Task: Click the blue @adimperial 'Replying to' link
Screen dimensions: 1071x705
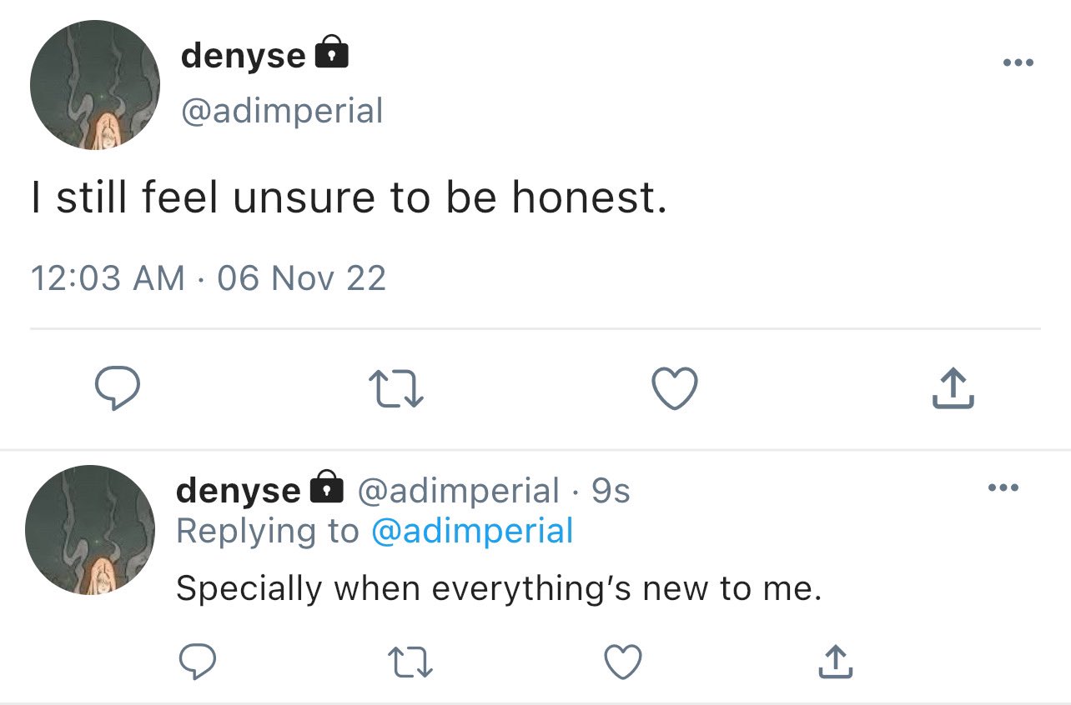Action: click(472, 531)
